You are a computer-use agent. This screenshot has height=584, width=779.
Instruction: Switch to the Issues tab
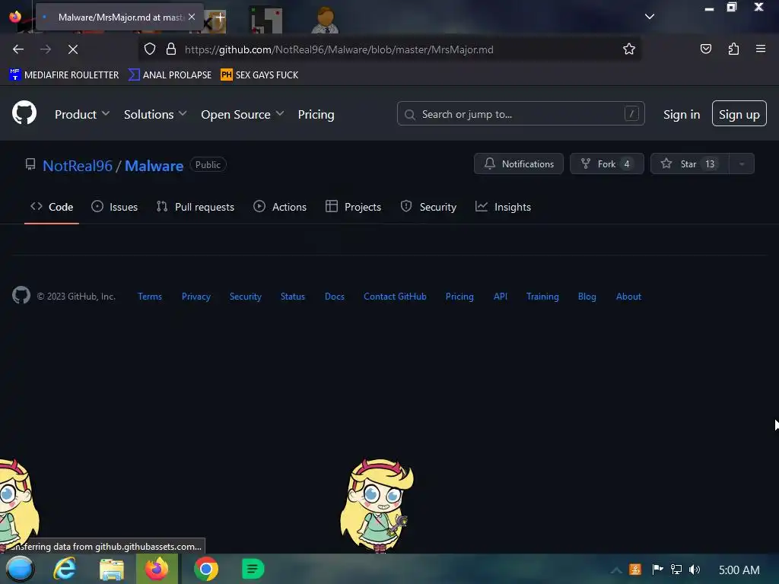(x=114, y=207)
